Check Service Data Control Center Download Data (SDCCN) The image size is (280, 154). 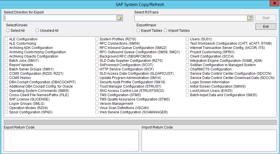[x=187, y=78]
